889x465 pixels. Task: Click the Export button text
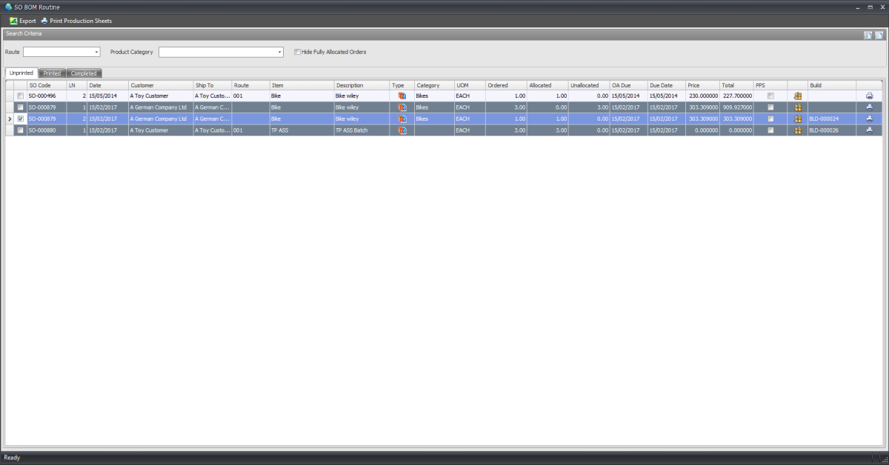[x=27, y=21]
